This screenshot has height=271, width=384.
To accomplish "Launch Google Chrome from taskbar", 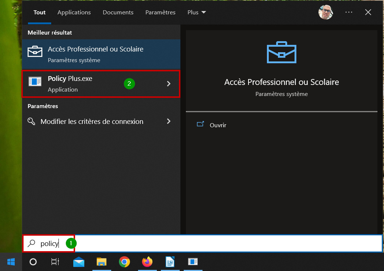I will [124, 262].
